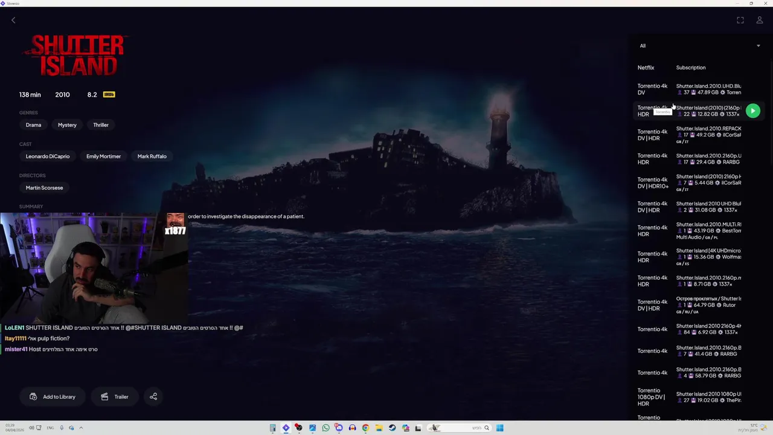Open the Windows Start menu
The image size is (773, 435).
click(x=499, y=428)
